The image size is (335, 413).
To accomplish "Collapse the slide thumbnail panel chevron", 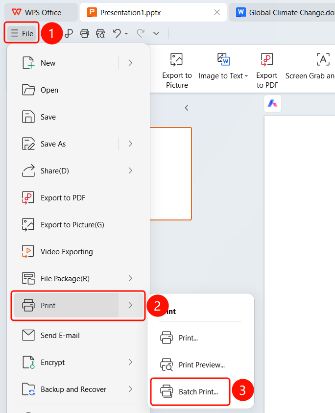I will click(187, 108).
